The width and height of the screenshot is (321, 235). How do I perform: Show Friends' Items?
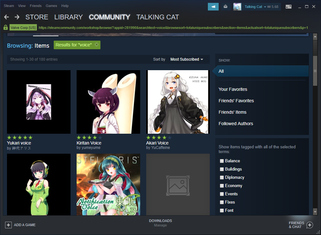tap(232, 112)
